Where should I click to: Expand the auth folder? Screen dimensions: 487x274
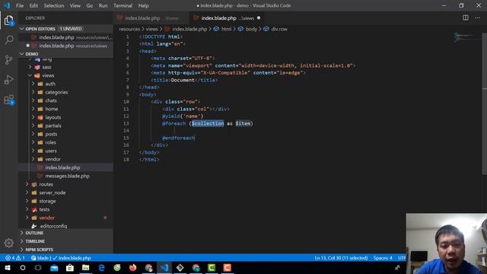pyautogui.click(x=66, y=84)
